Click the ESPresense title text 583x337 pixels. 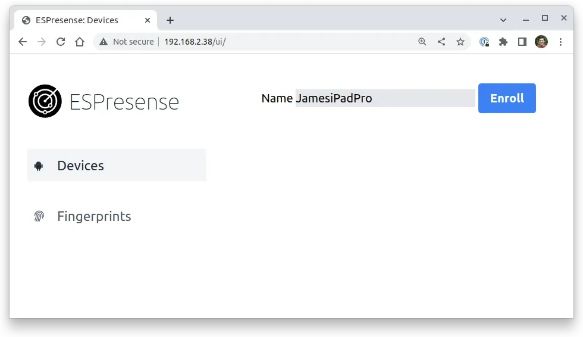tap(124, 102)
